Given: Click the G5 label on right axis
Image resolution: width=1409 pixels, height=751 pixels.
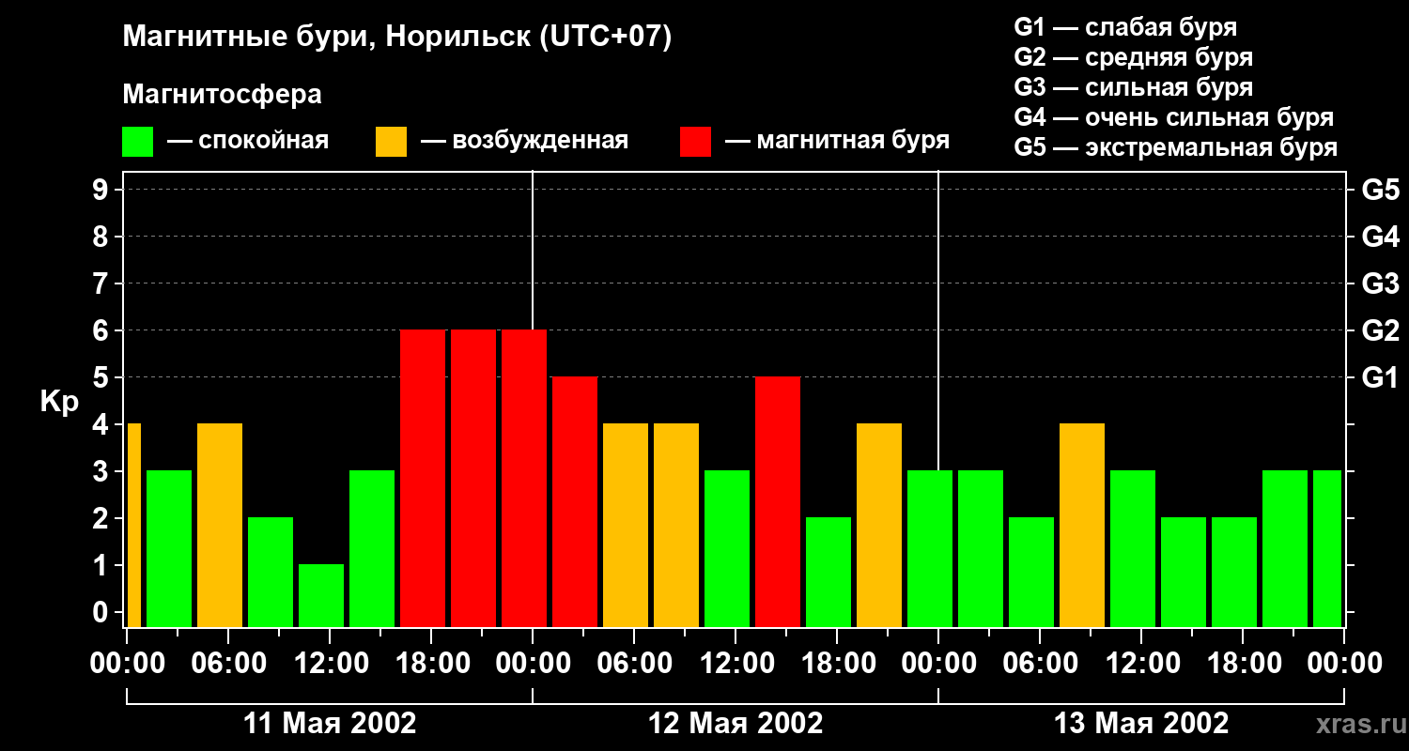Looking at the screenshot, I should [1381, 190].
